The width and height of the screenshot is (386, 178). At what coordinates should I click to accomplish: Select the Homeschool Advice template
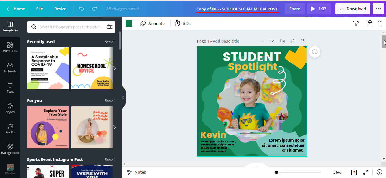[92, 68]
